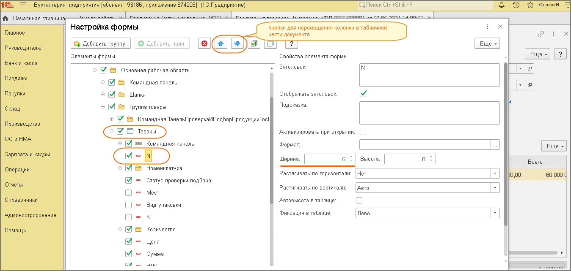Increase Ширина value with up stepper

pos(351,157)
